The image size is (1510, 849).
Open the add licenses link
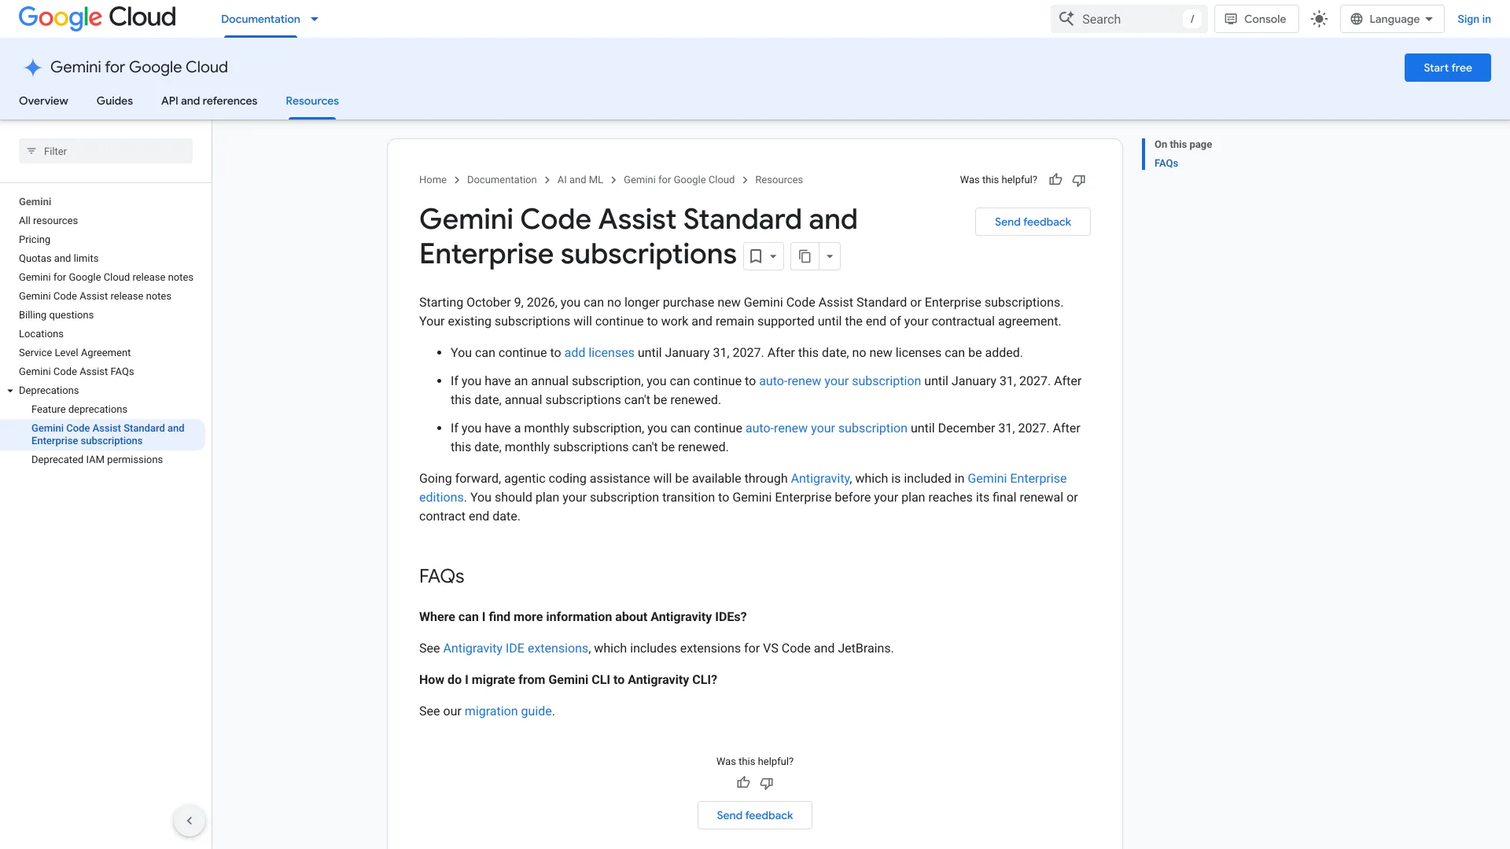click(x=599, y=353)
